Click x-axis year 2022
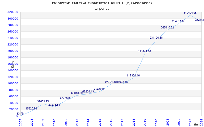Viewport: 204px width, 127px height. pyautogui.click(x=179, y=122)
